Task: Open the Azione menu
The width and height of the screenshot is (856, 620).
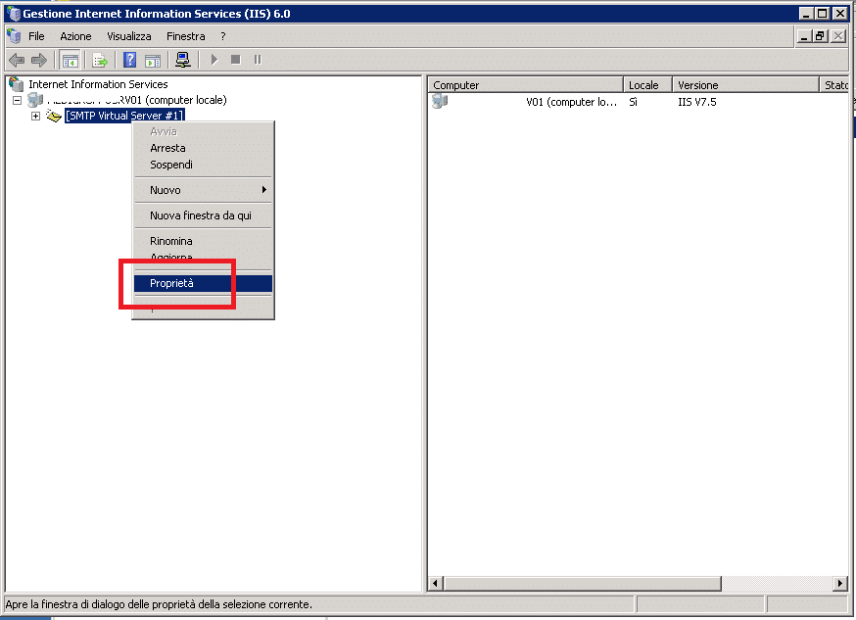Action: point(75,36)
